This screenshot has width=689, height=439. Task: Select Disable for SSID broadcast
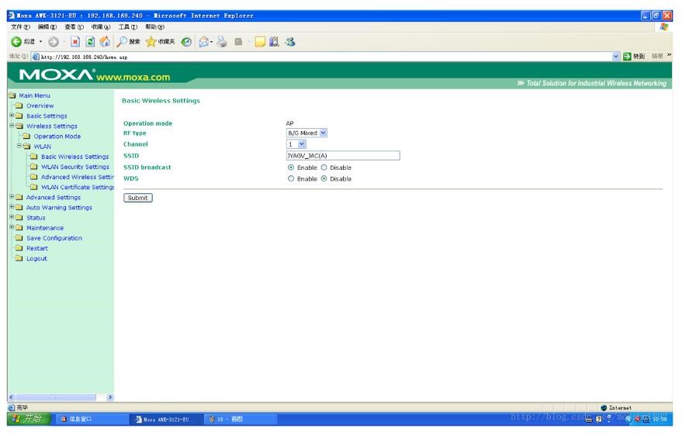point(327,167)
